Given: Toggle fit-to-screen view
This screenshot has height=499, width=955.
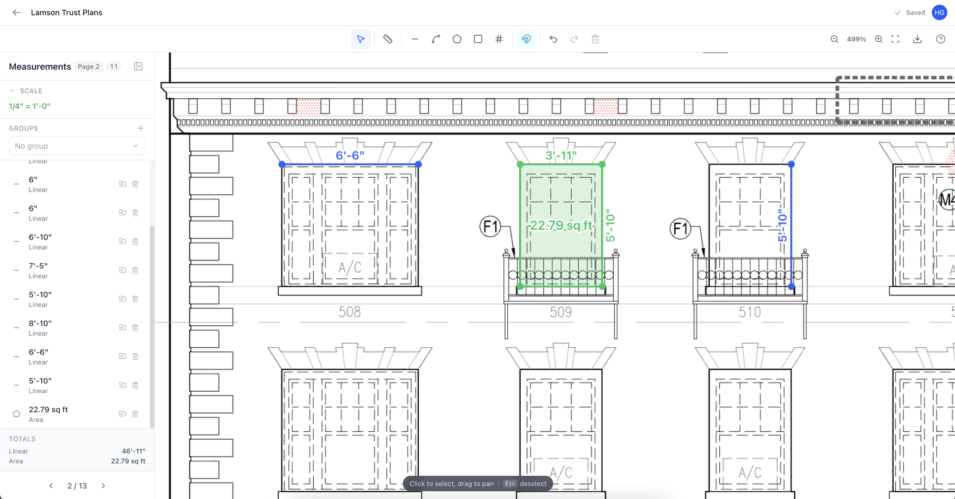Looking at the screenshot, I should [895, 39].
